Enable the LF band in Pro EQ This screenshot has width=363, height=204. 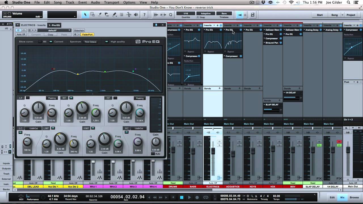tap(28, 98)
